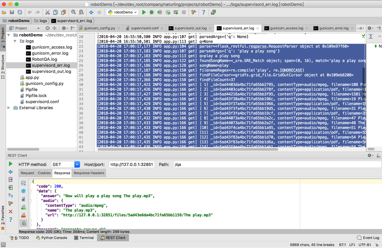Image resolution: width=382 pixels, height=248 pixels.
Task: Toggle the View as JSON response format
Action: point(23,223)
